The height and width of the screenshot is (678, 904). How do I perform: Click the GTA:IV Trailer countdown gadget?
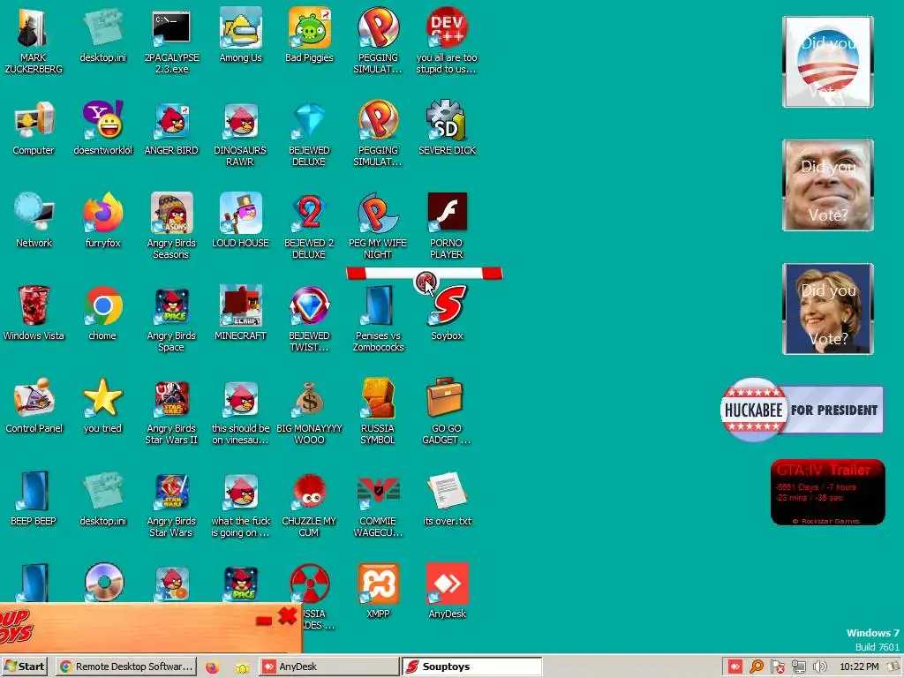coord(827,493)
